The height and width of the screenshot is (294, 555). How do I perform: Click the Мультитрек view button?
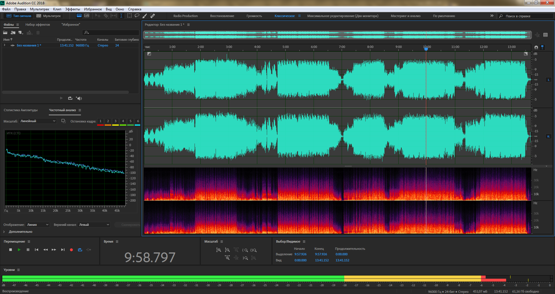[x=49, y=16]
